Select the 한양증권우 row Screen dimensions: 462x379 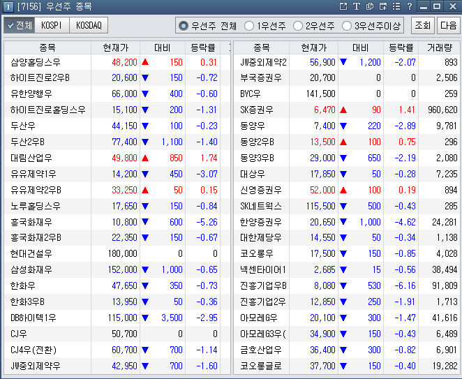point(347,222)
